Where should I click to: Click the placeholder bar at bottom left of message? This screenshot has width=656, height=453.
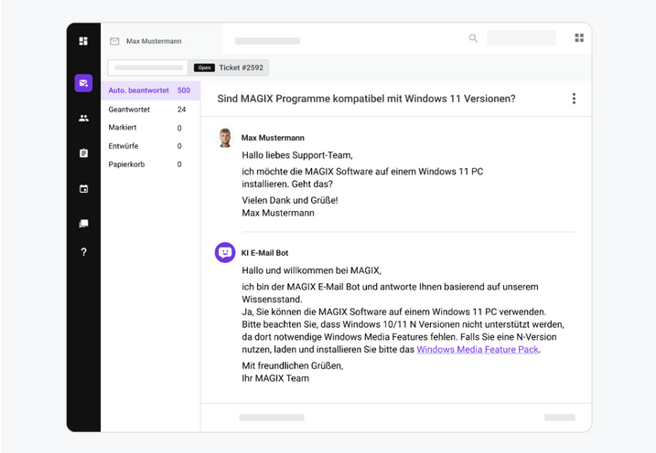point(272,417)
